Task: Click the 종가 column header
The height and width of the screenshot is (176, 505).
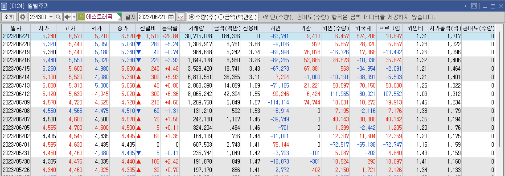Action: point(123,28)
